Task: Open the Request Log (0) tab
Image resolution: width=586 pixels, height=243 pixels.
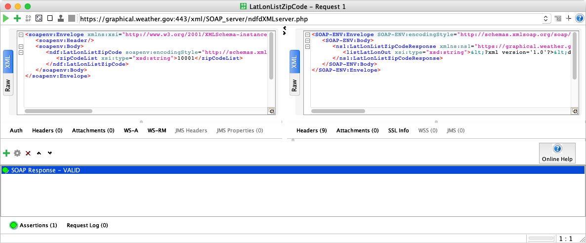Action: coord(87,225)
